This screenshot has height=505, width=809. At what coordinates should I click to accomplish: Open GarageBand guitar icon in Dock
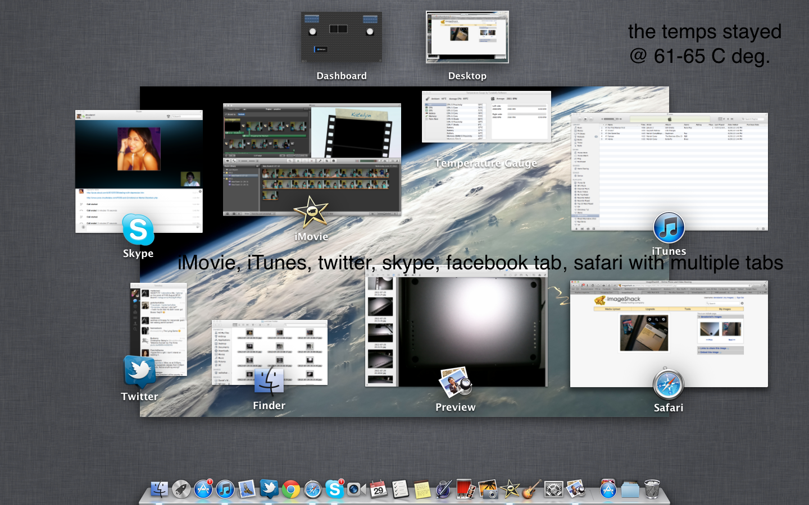click(x=531, y=489)
